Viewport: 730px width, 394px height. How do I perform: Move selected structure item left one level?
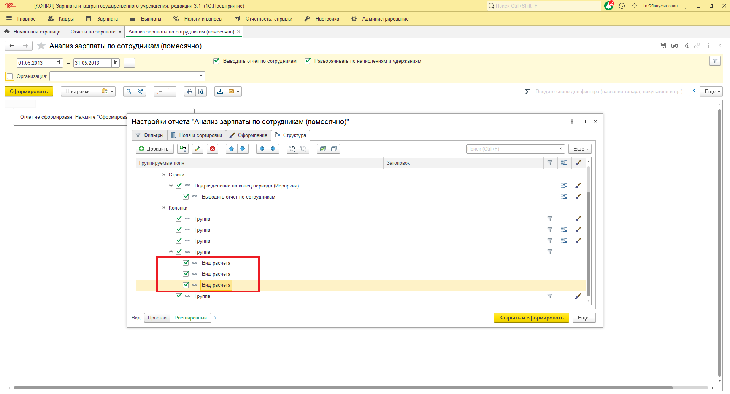262,149
